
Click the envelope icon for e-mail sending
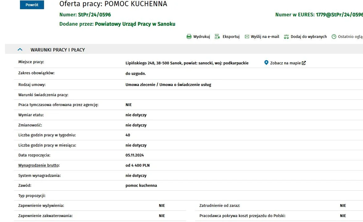coord(247,37)
